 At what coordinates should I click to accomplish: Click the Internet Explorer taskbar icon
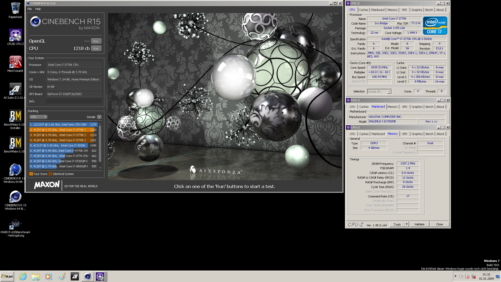coord(23,277)
